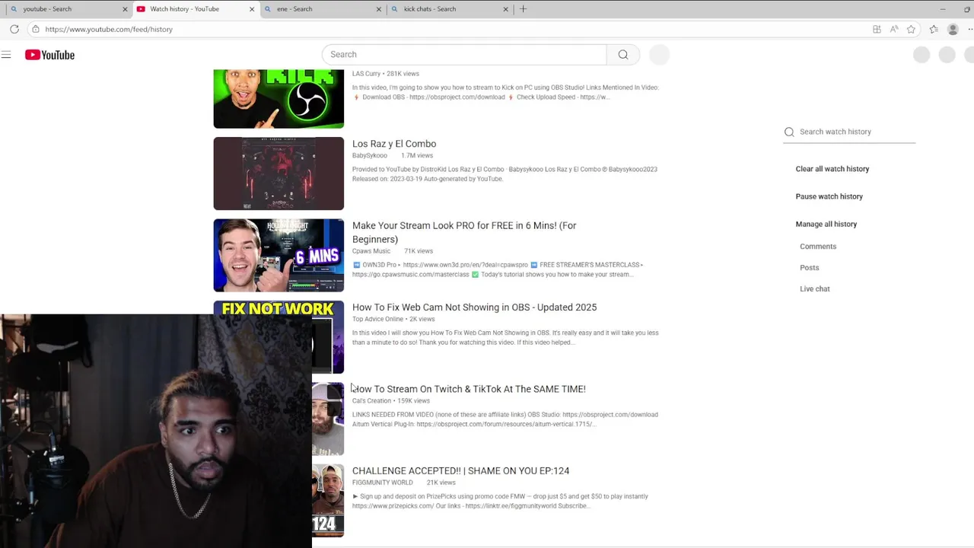
Task: Click the BabySykooo channel name
Action: tap(370, 155)
